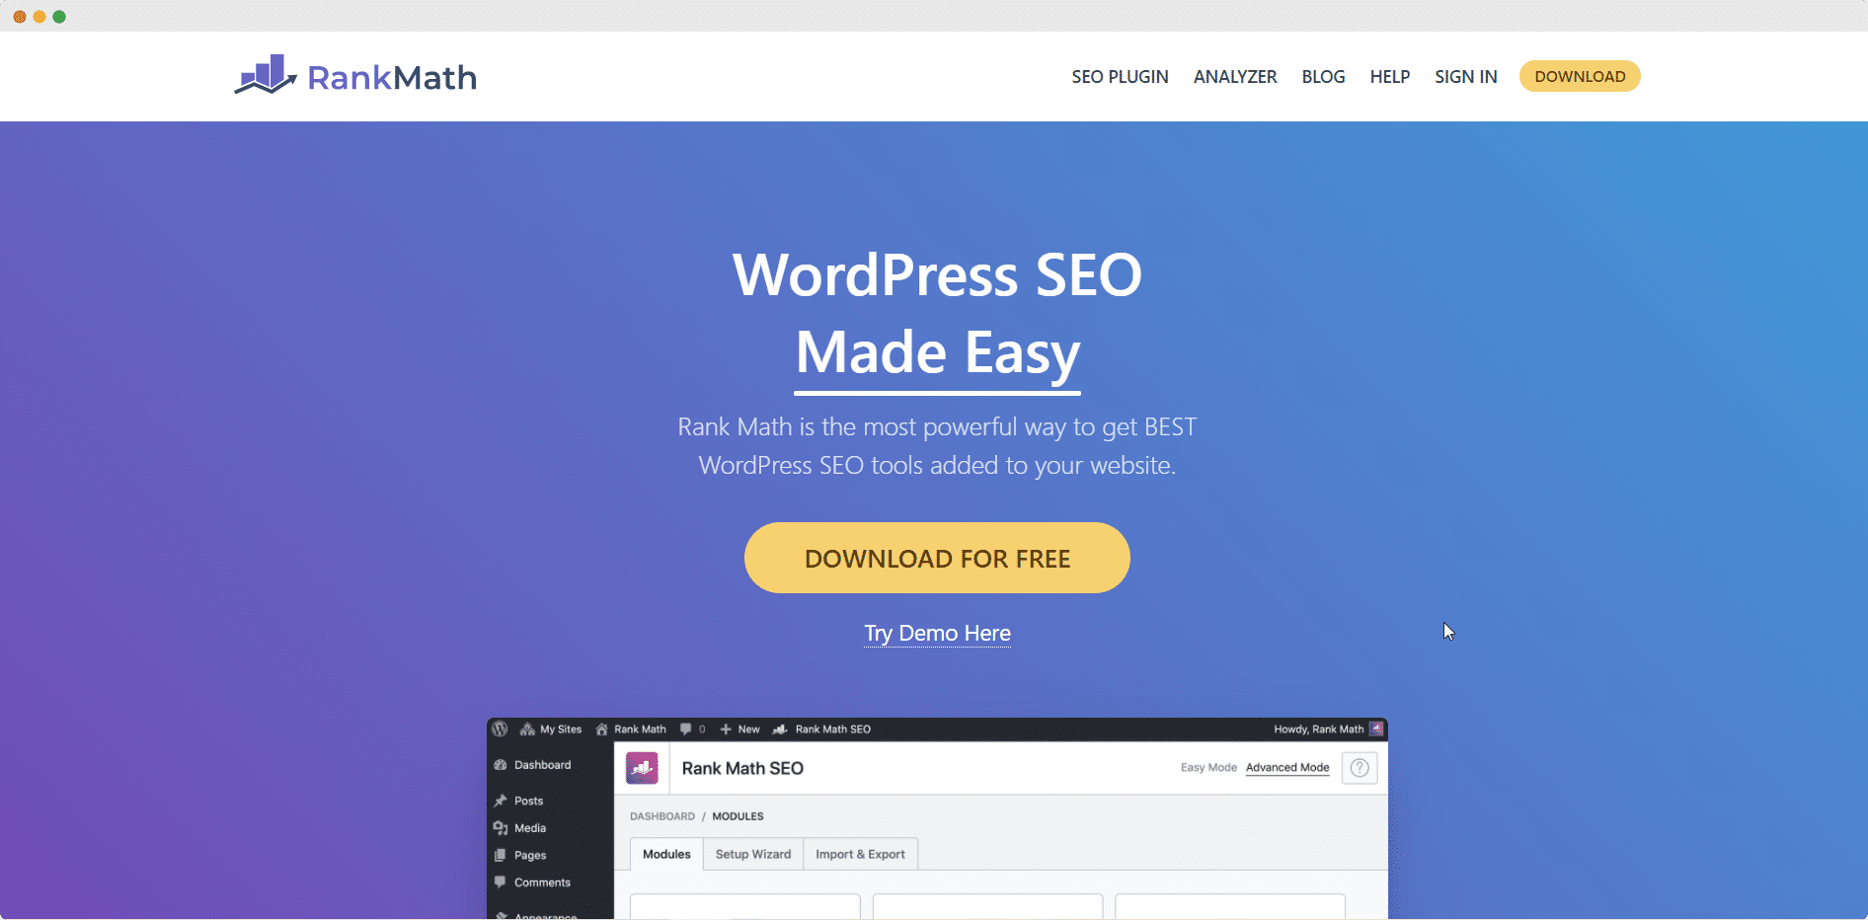Open the HELP menu item

[1389, 77]
